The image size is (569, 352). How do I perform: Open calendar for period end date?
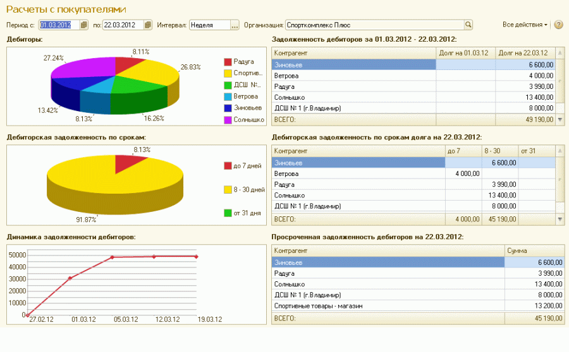pyautogui.click(x=148, y=25)
